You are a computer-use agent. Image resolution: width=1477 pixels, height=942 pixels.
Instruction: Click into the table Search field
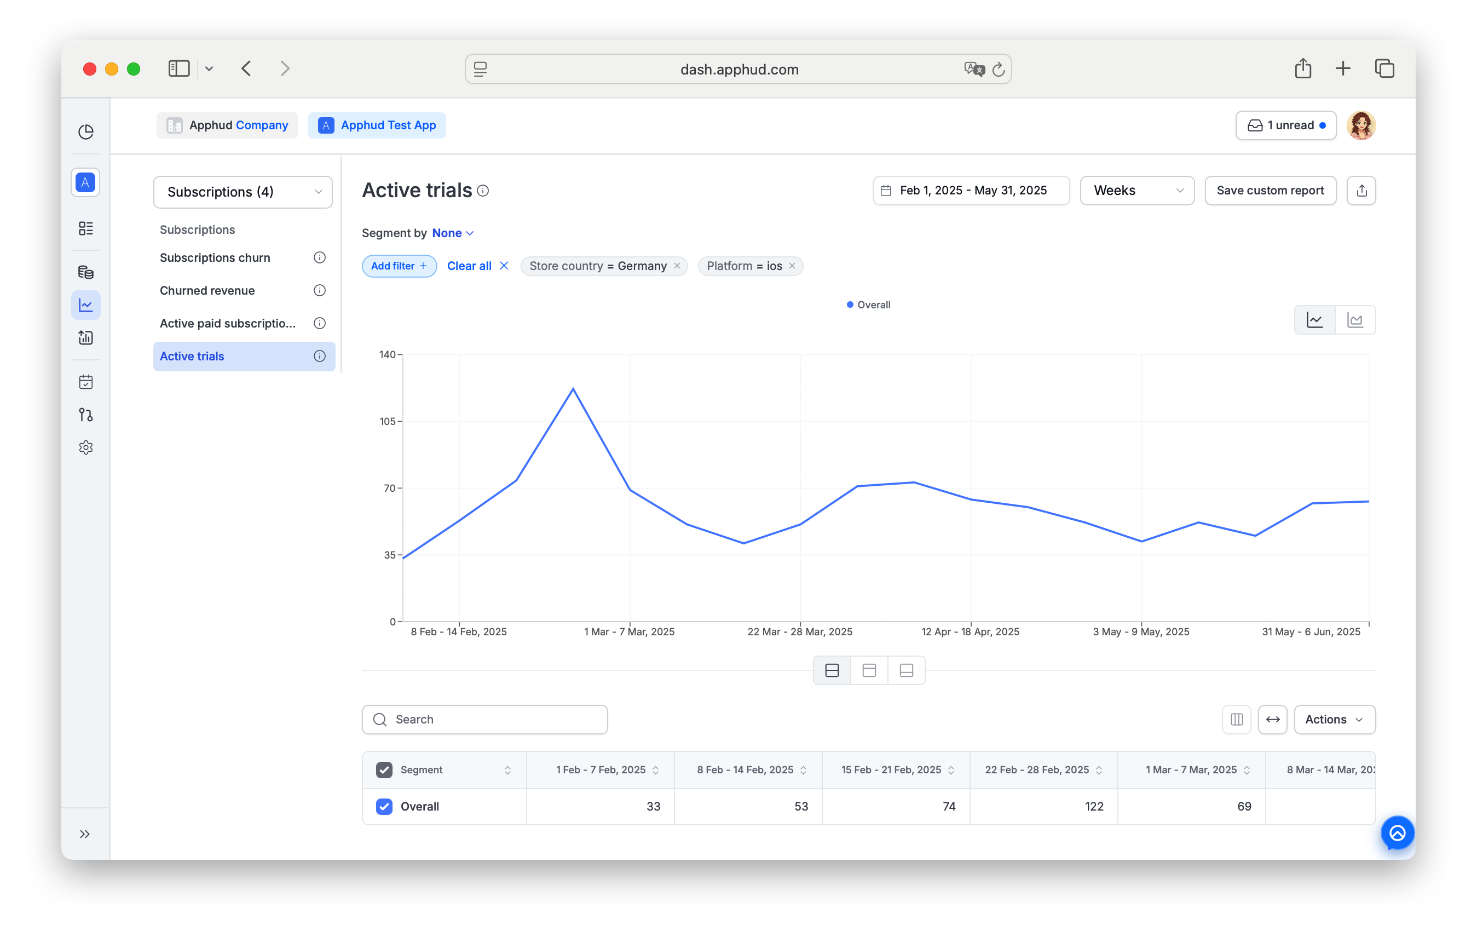point(484,719)
